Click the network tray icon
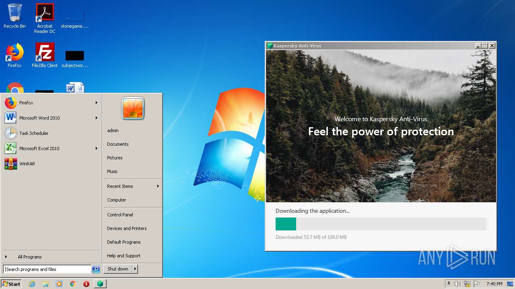Image resolution: width=515 pixels, height=289 pixels. (x=467, y=284)
